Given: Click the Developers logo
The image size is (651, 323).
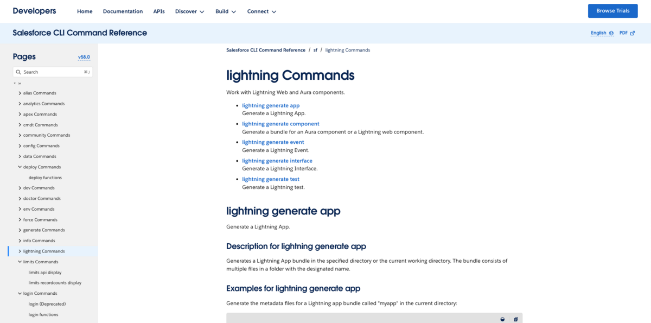Looking at the screenshot, I should 34,11.
